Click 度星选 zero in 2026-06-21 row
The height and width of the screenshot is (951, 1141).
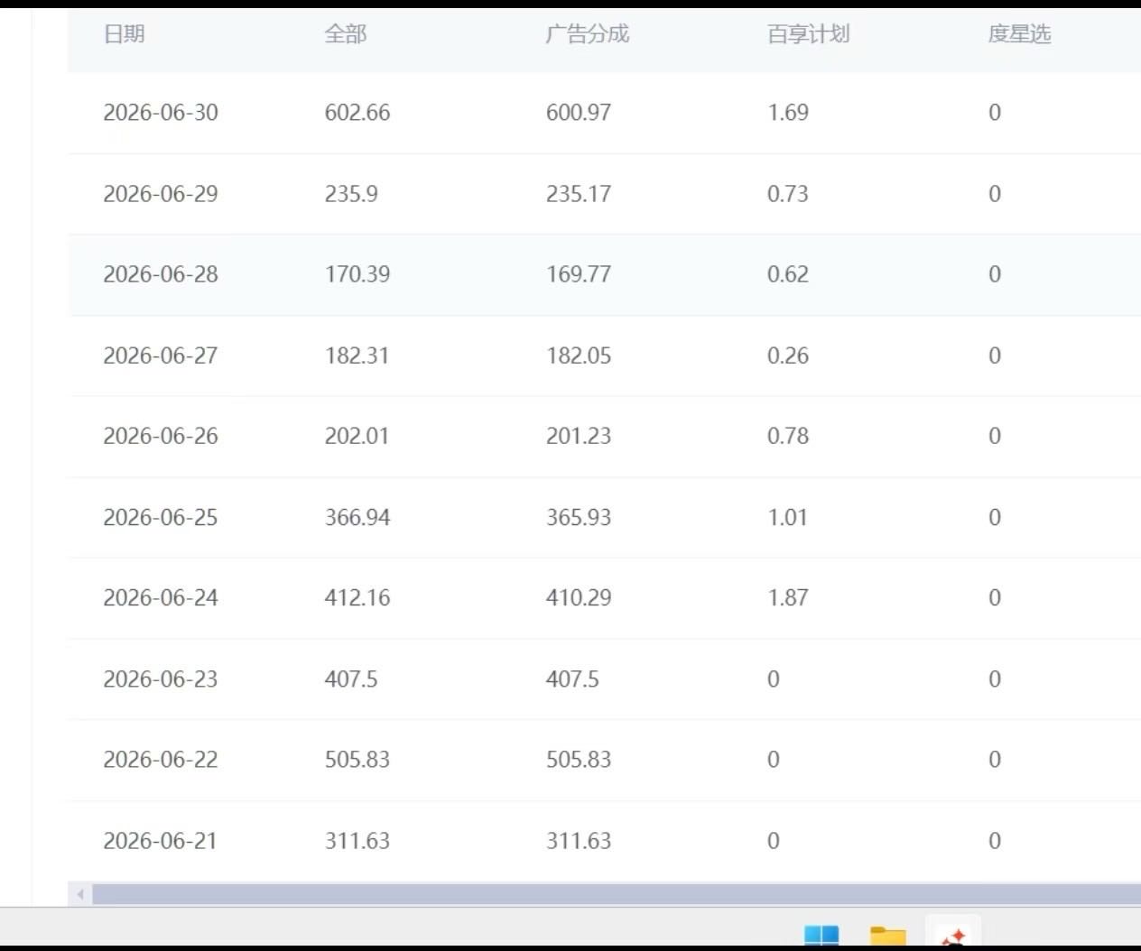[x=995, y=841]
